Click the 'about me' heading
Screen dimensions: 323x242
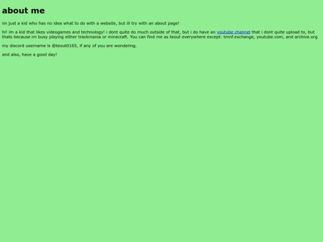(x=23, y=11)
